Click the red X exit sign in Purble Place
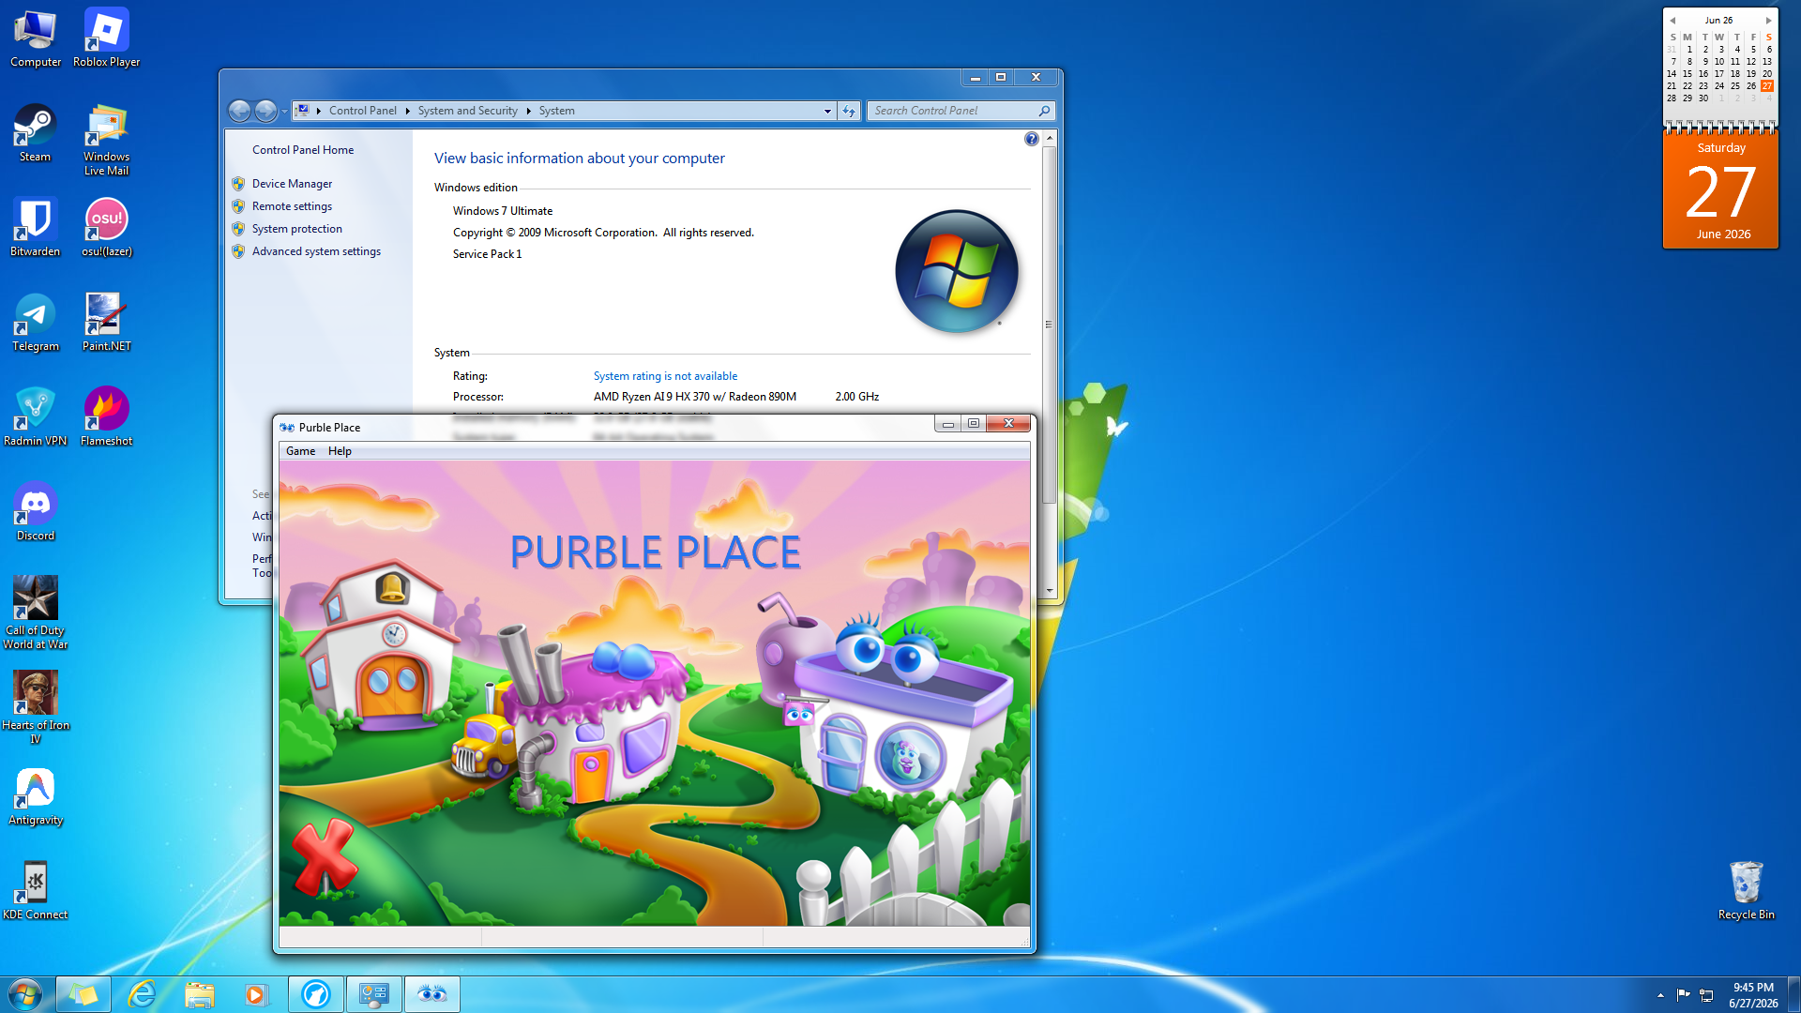 point(324,855)
